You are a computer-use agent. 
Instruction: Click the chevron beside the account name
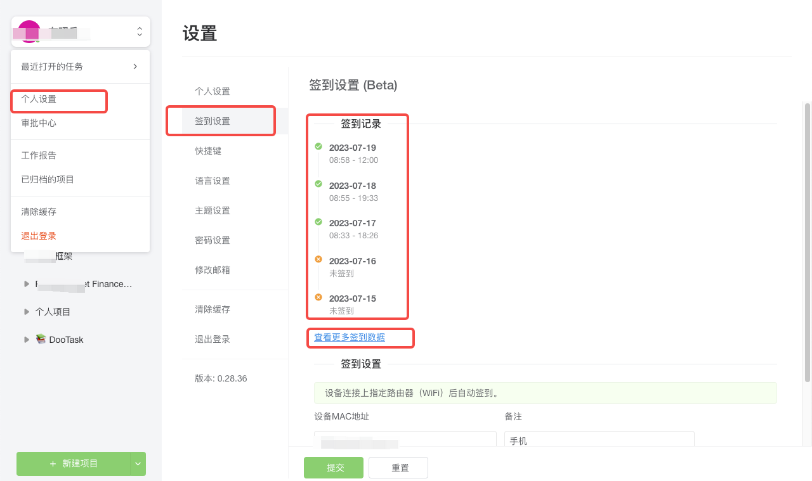click(140, 32)
